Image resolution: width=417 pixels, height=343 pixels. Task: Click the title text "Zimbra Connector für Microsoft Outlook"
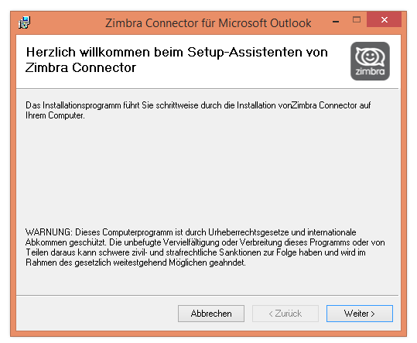click(208, 23)
